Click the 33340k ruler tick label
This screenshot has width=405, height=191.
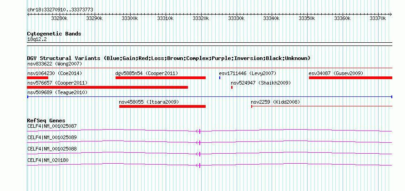tap(272, 18)
